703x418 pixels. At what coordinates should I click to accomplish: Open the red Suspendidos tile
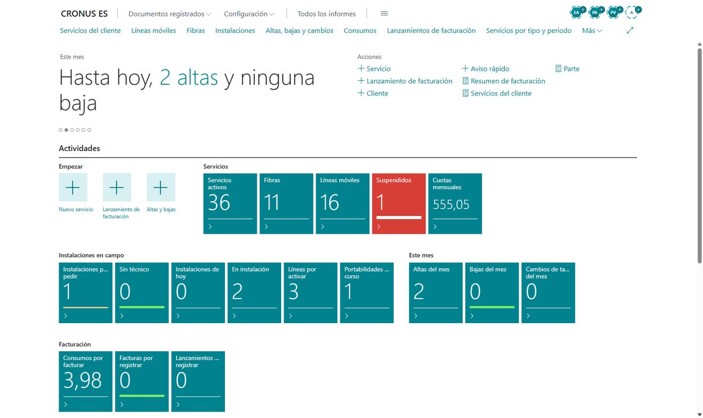399,204
